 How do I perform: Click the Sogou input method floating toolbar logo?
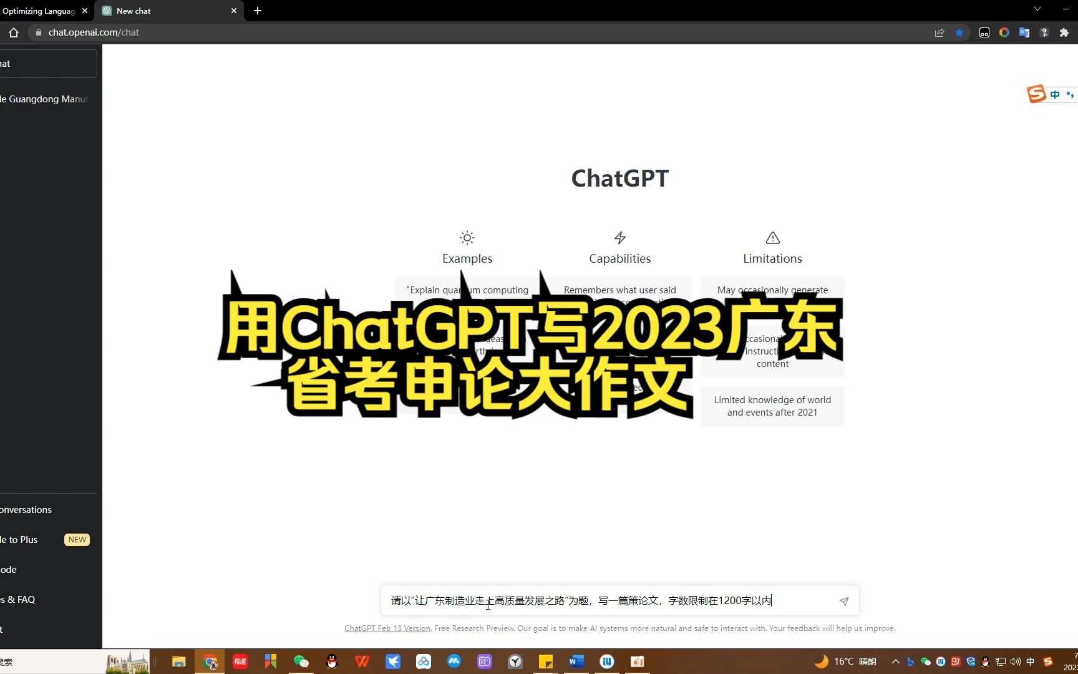(1036, 94)
